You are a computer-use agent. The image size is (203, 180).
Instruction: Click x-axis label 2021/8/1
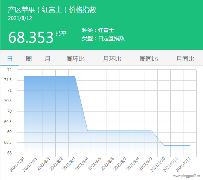(x=43, y=164)
